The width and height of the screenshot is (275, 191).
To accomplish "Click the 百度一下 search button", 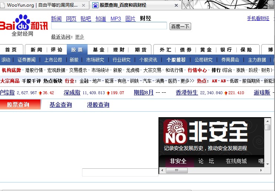I will 180,26.
